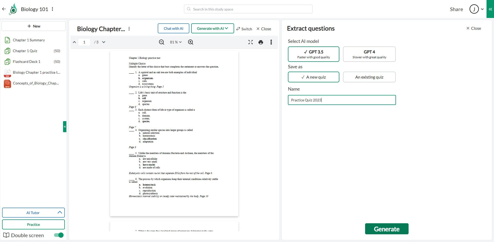Image resolution: width=494 pixels, height=242 pixels.
Task: Toggle the Double screen switch
Action: [59, 235]
